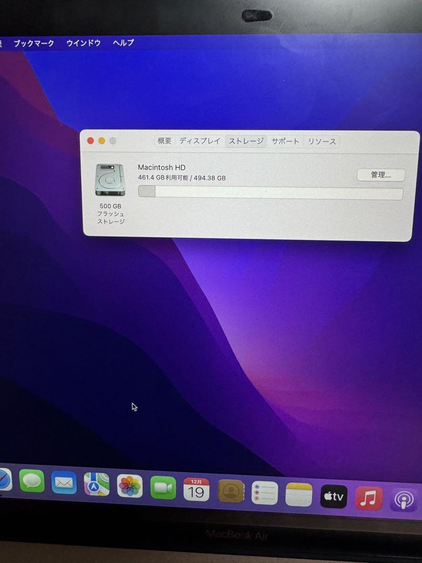Switch to the ディスプレイ tab

(x=200, y=141)
